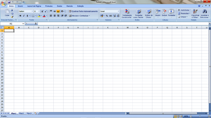Click the zoom slider in status bar

[x=200, y=116]
